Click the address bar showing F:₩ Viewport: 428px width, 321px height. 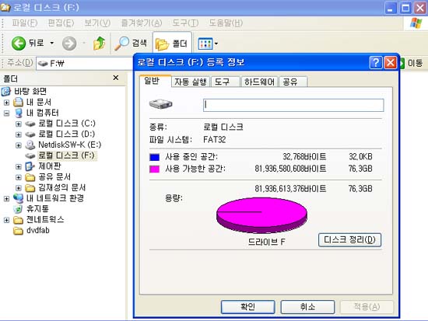tap(85, 64)
